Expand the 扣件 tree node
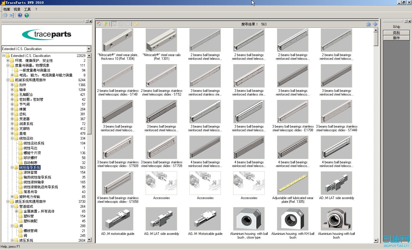Screen dimensions: 412x250 pos(12,85)
